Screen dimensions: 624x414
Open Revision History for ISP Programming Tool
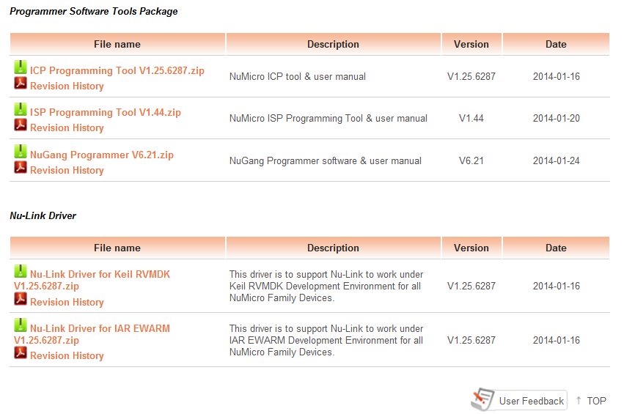coord(67,127)
